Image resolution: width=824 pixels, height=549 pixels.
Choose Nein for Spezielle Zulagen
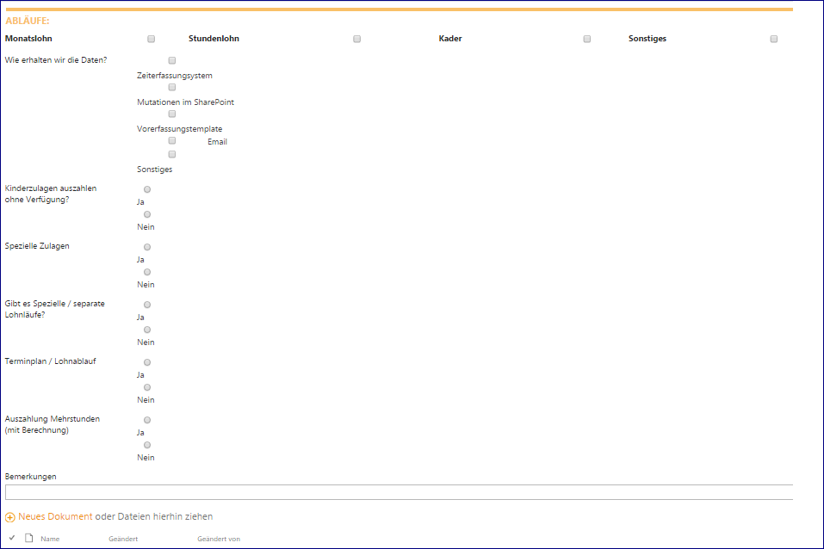point(147,272)
